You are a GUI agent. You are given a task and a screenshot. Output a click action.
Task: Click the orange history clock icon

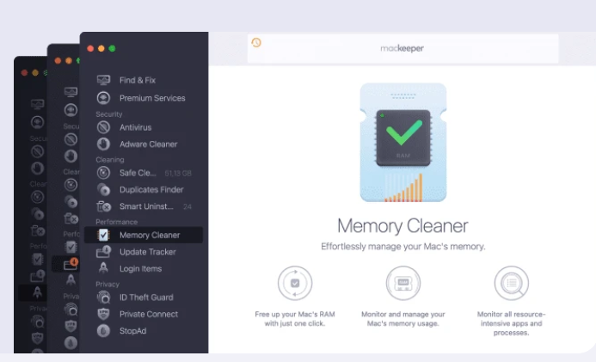(256, 42)
